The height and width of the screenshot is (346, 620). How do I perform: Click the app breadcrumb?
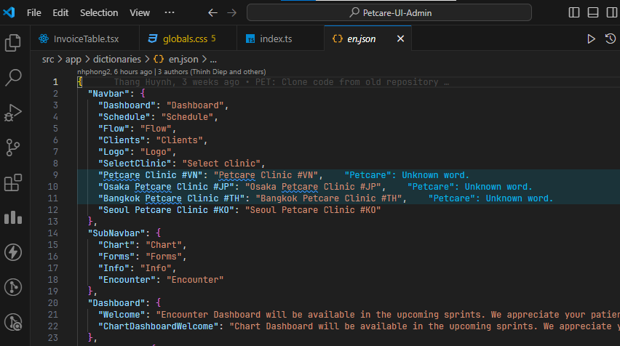(x=73, y=60)
